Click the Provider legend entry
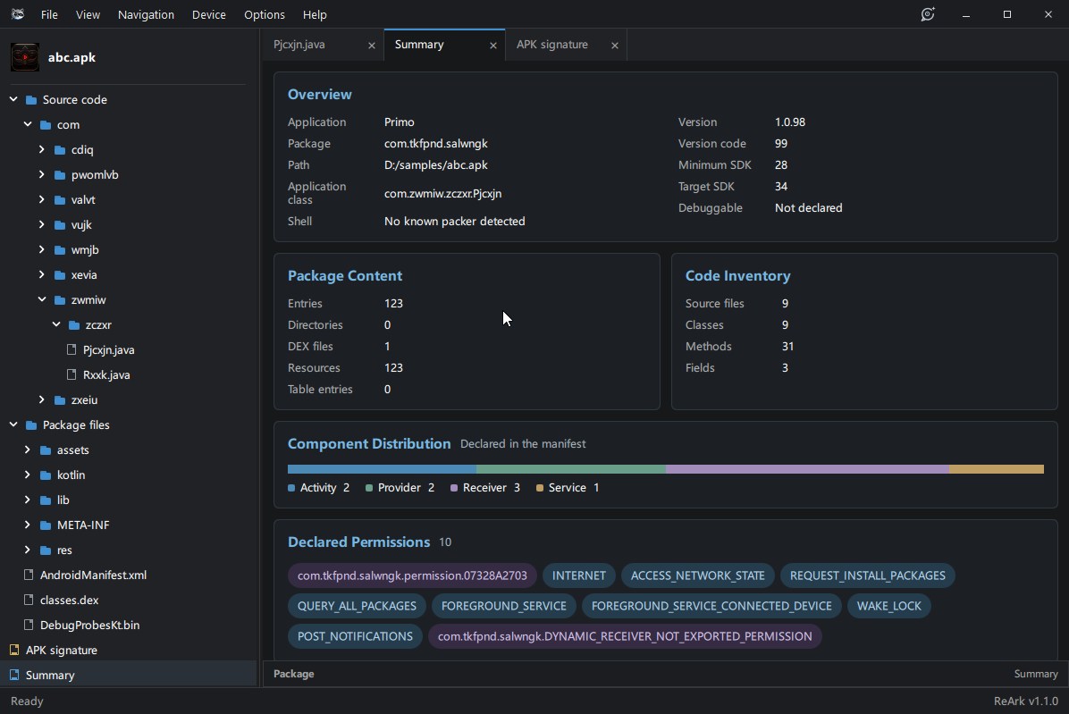The width and height of the screenshot is (1069, 714). (x=400, y=488)
